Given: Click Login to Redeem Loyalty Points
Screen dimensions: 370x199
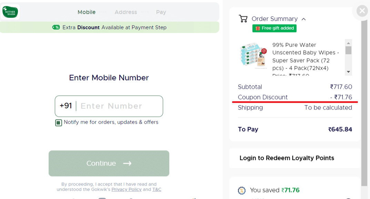Looking at the screenshot, I should click(x=287, y=158).
